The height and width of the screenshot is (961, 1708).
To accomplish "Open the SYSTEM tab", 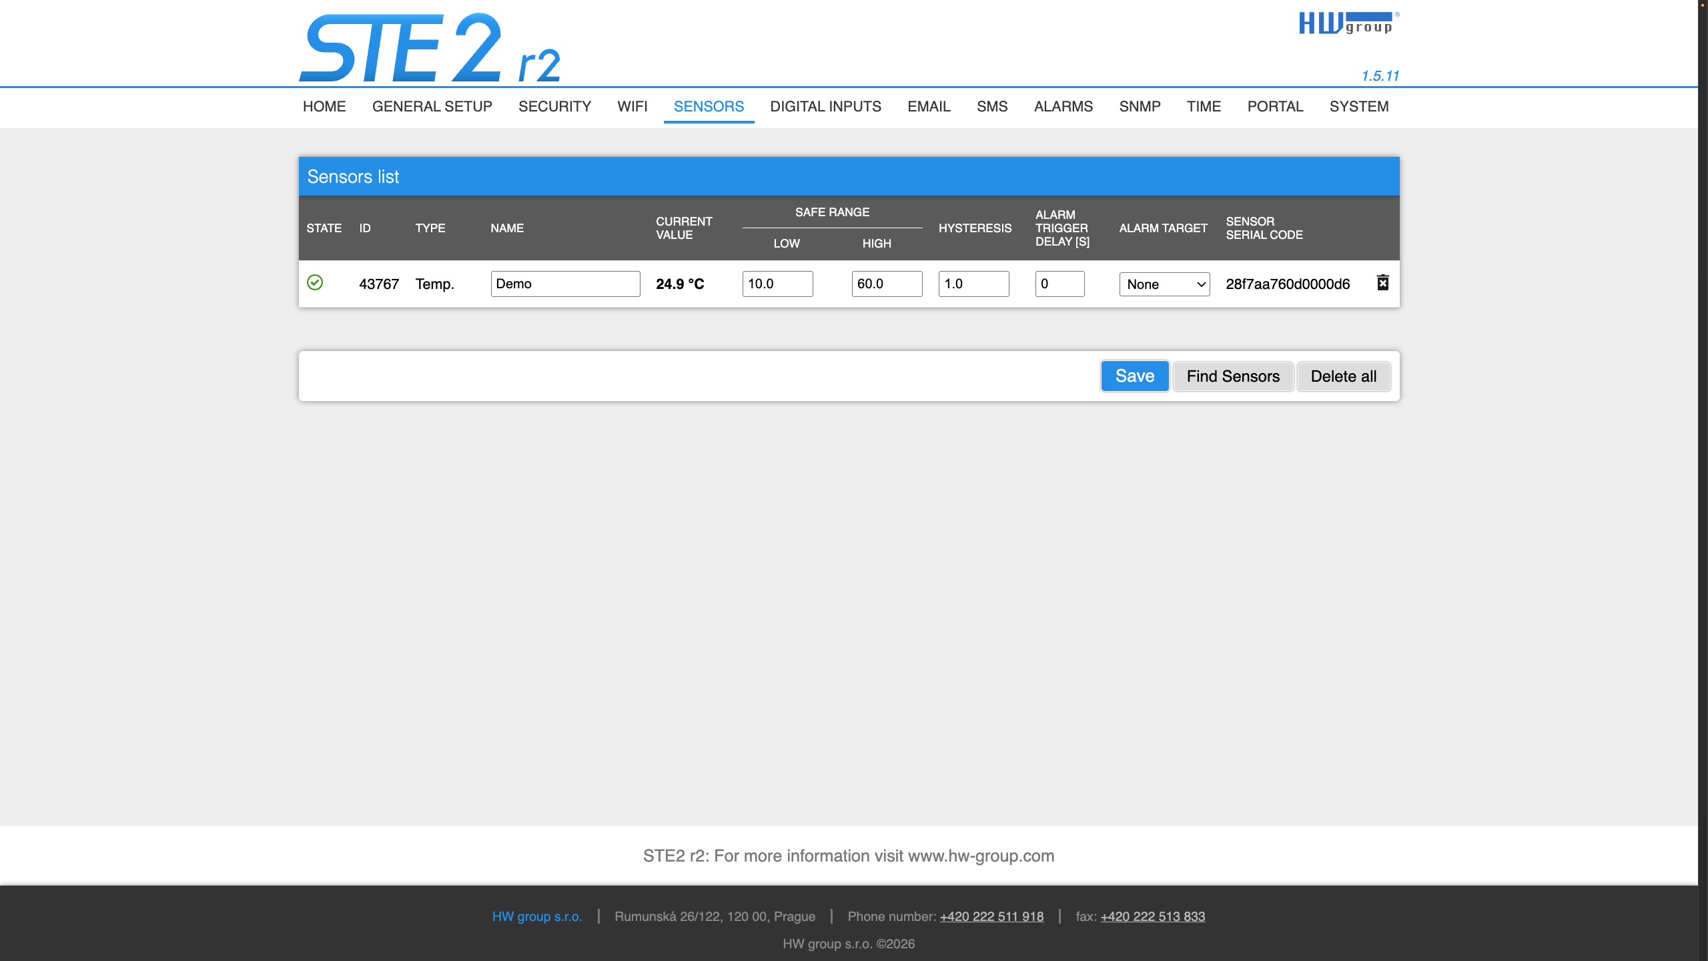I will pos(1359,107).
